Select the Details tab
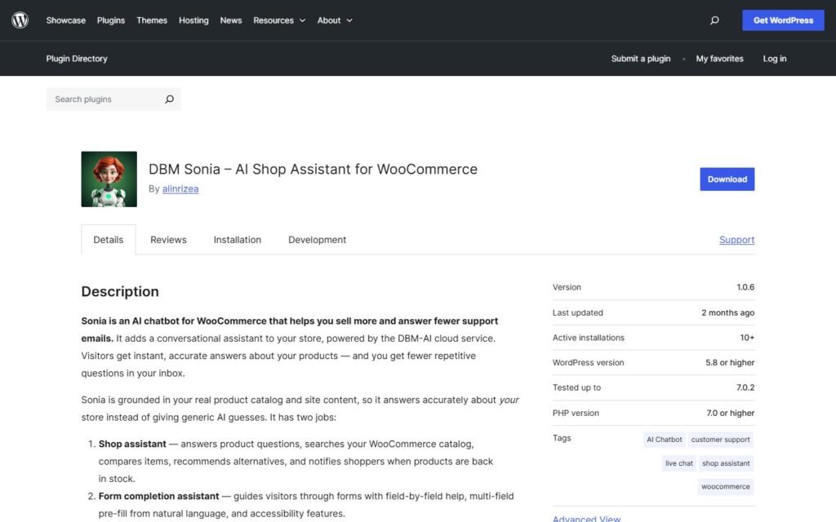 (109, 240)
